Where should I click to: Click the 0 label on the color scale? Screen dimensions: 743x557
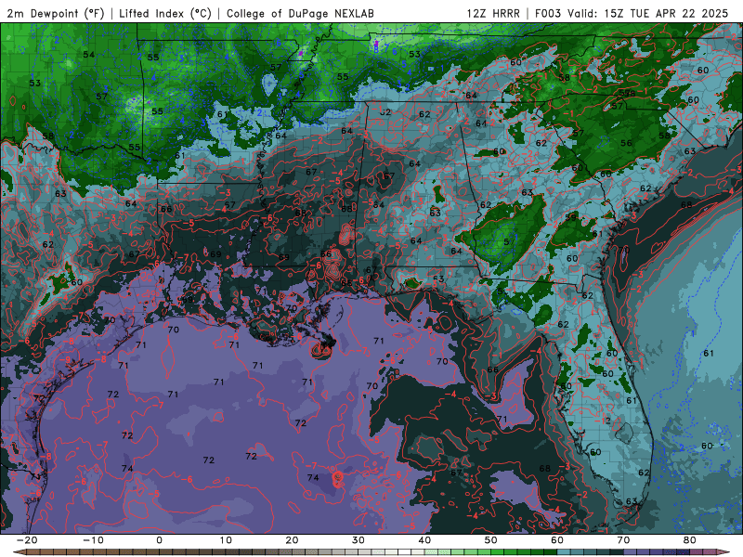click(x=159, y=540)
